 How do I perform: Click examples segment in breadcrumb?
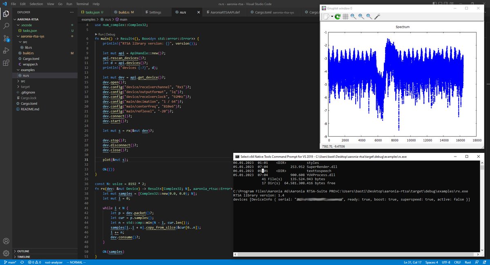tap(88, 19)
